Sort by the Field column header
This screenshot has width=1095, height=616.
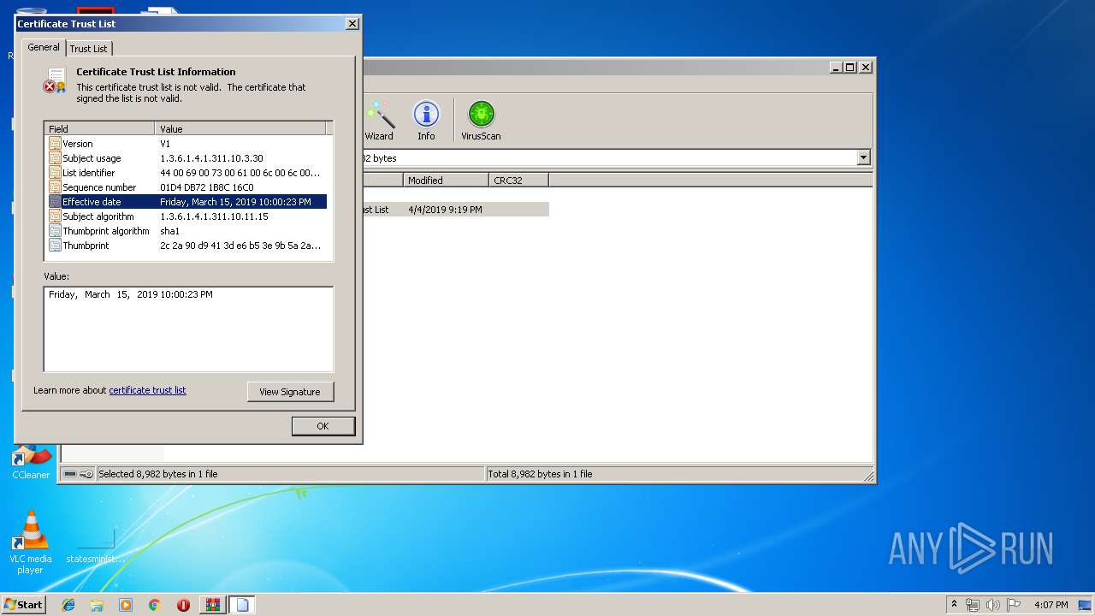click(x=99, y=129)
